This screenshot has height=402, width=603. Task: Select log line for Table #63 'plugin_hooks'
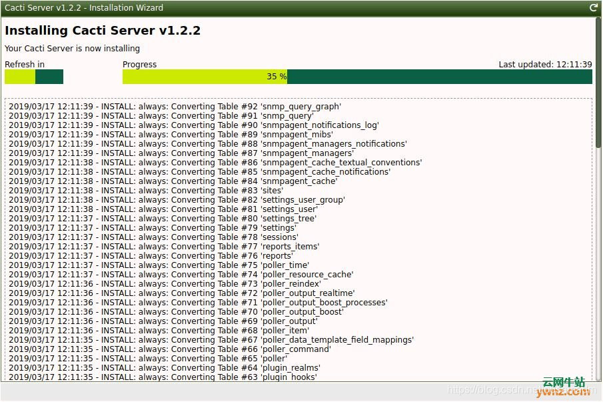(163, 377)
